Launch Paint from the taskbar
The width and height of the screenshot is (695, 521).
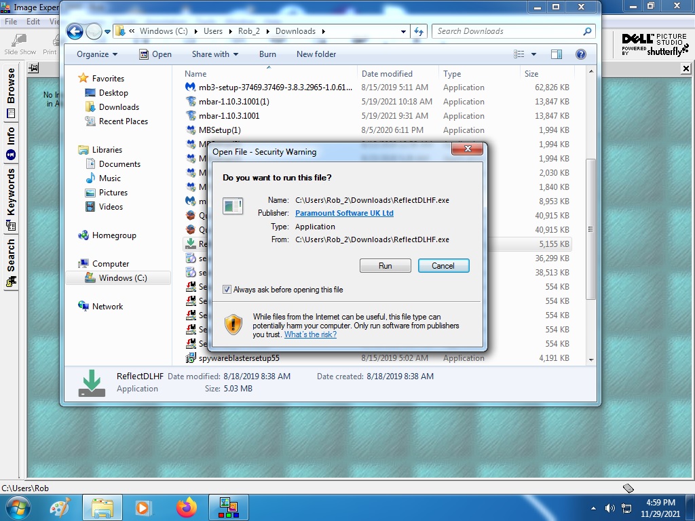60,507
